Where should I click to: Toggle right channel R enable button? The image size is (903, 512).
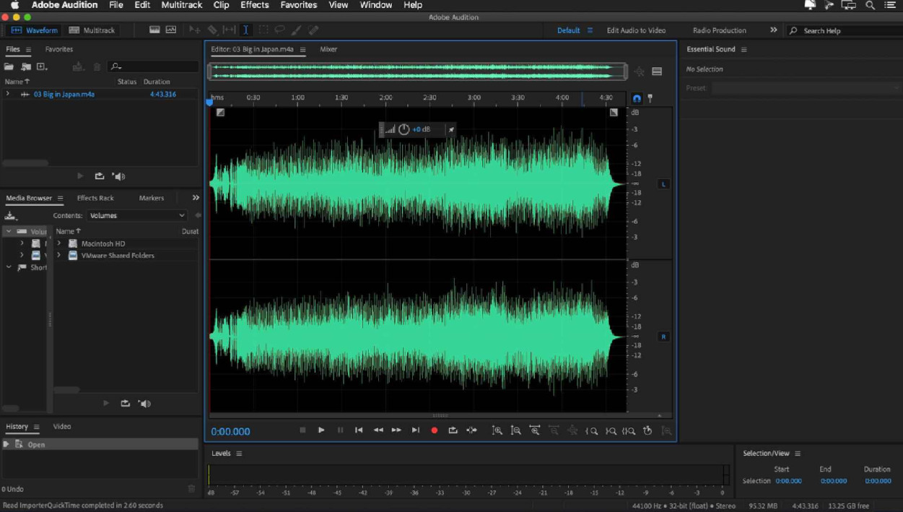(x=664, y=337)
